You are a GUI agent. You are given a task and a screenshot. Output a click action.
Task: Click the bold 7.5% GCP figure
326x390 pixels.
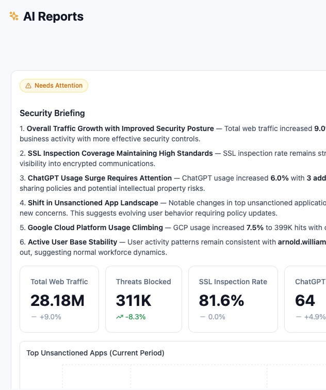point(255,228)
